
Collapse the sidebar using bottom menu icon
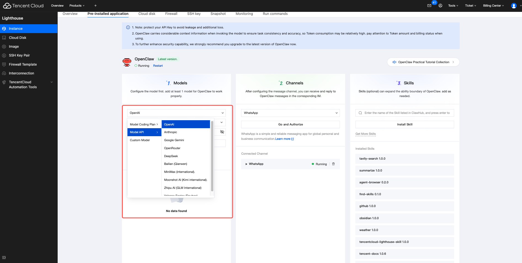click(x=4, y=257)
